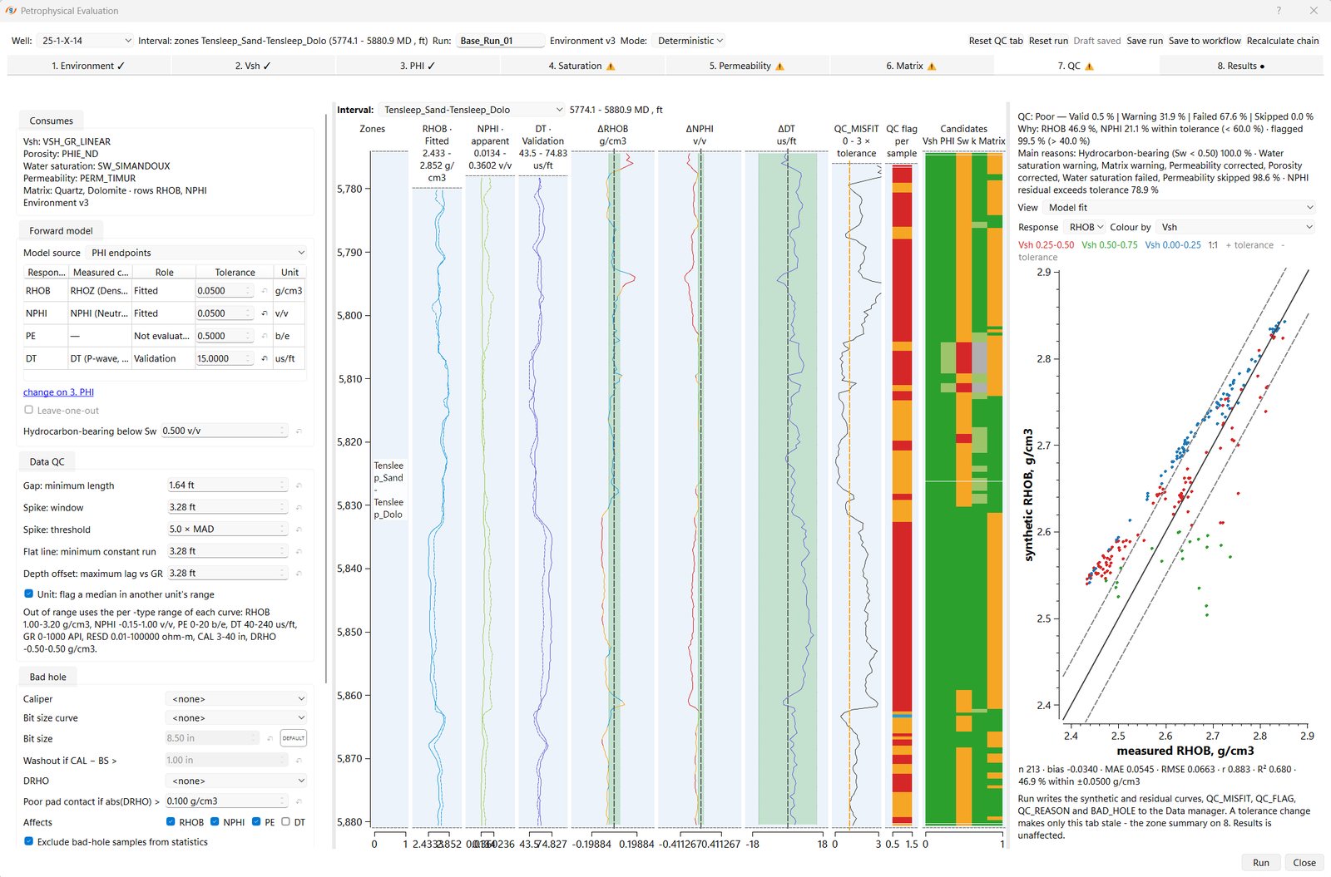Reset the RHOB tolerance with its revert icon
Screen dimensions: 1331x877
265,291
